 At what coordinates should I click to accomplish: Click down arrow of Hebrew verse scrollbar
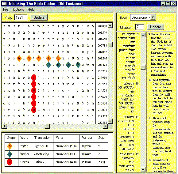(143, 170)
